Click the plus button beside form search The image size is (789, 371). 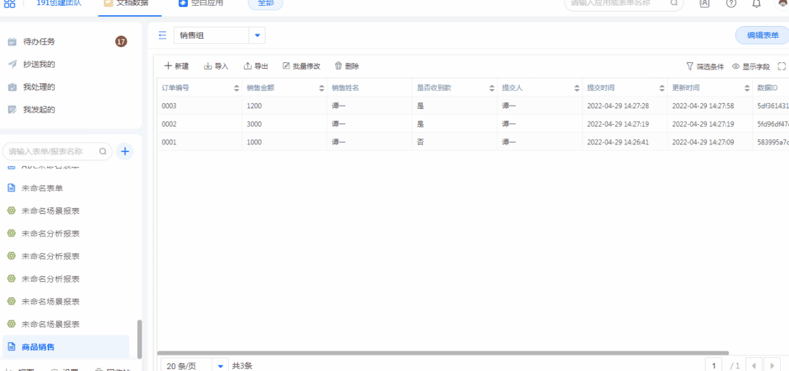pos(125,151)
